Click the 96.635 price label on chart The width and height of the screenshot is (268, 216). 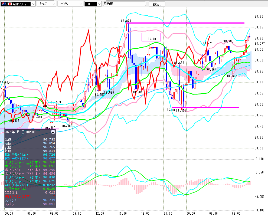[x=232, y=76]
